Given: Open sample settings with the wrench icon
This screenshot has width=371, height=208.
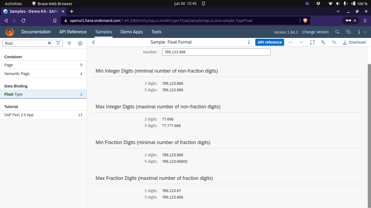Looking at the screenshot, I should click(323, 42).
